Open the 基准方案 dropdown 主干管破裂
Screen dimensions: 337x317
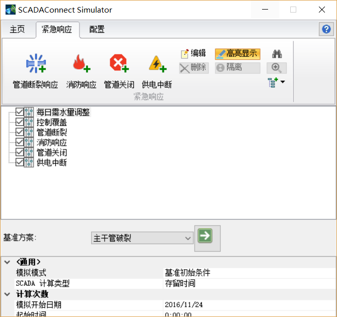point(142,238)
